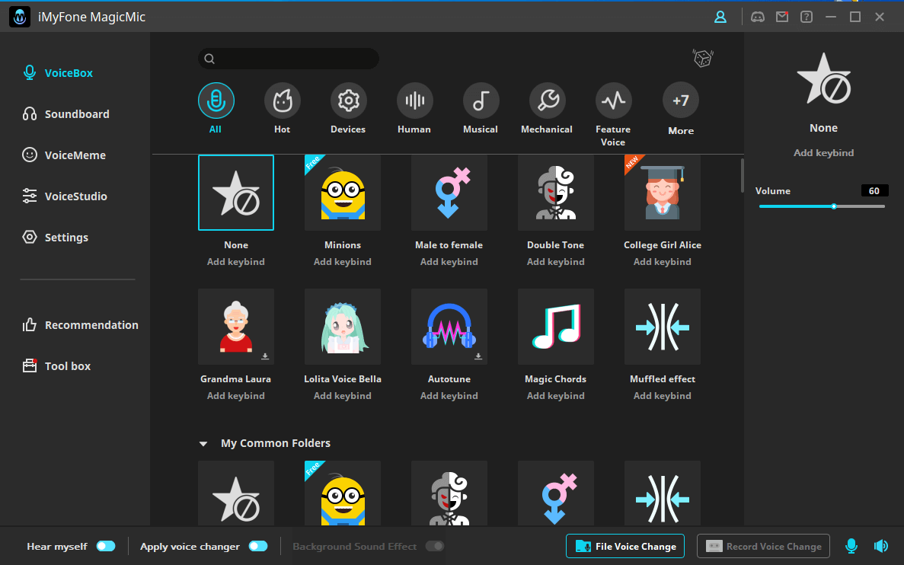Image resolution: width=904 pixels, height=565 pixels.
Task: Open the Soundboard section
Action: [x=65, y=113]
